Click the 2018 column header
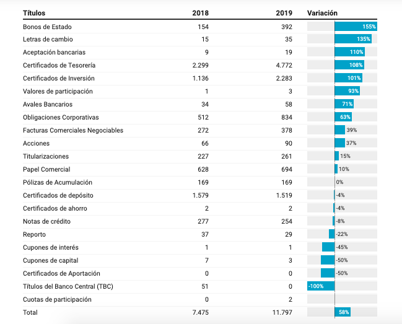This screenshot has height=324, width=402. (x=201, y=13)
